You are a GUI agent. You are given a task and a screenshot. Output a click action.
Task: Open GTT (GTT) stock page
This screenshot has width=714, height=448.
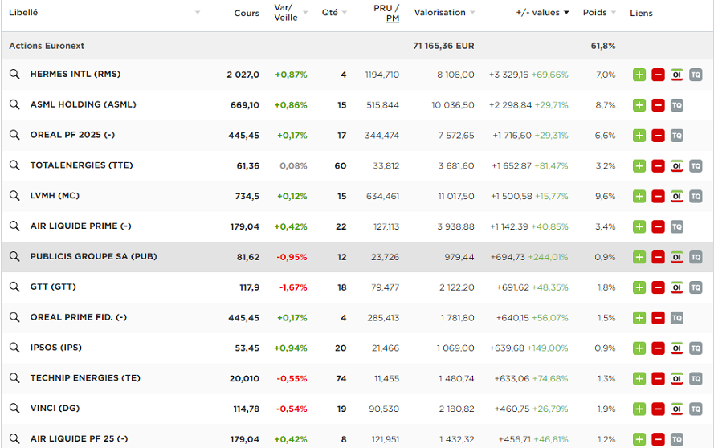click(53, 287)
